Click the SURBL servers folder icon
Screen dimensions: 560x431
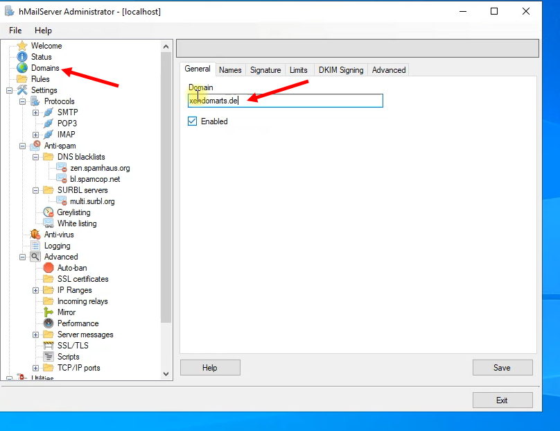pos(49,190)
